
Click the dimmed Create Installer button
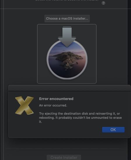coord(64,157)
